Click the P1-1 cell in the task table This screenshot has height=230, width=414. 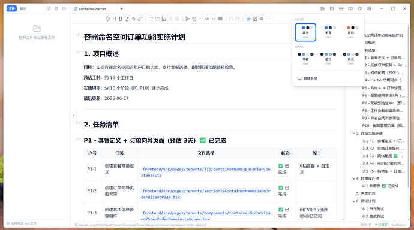pyautogui.click(x=92, y=169)
